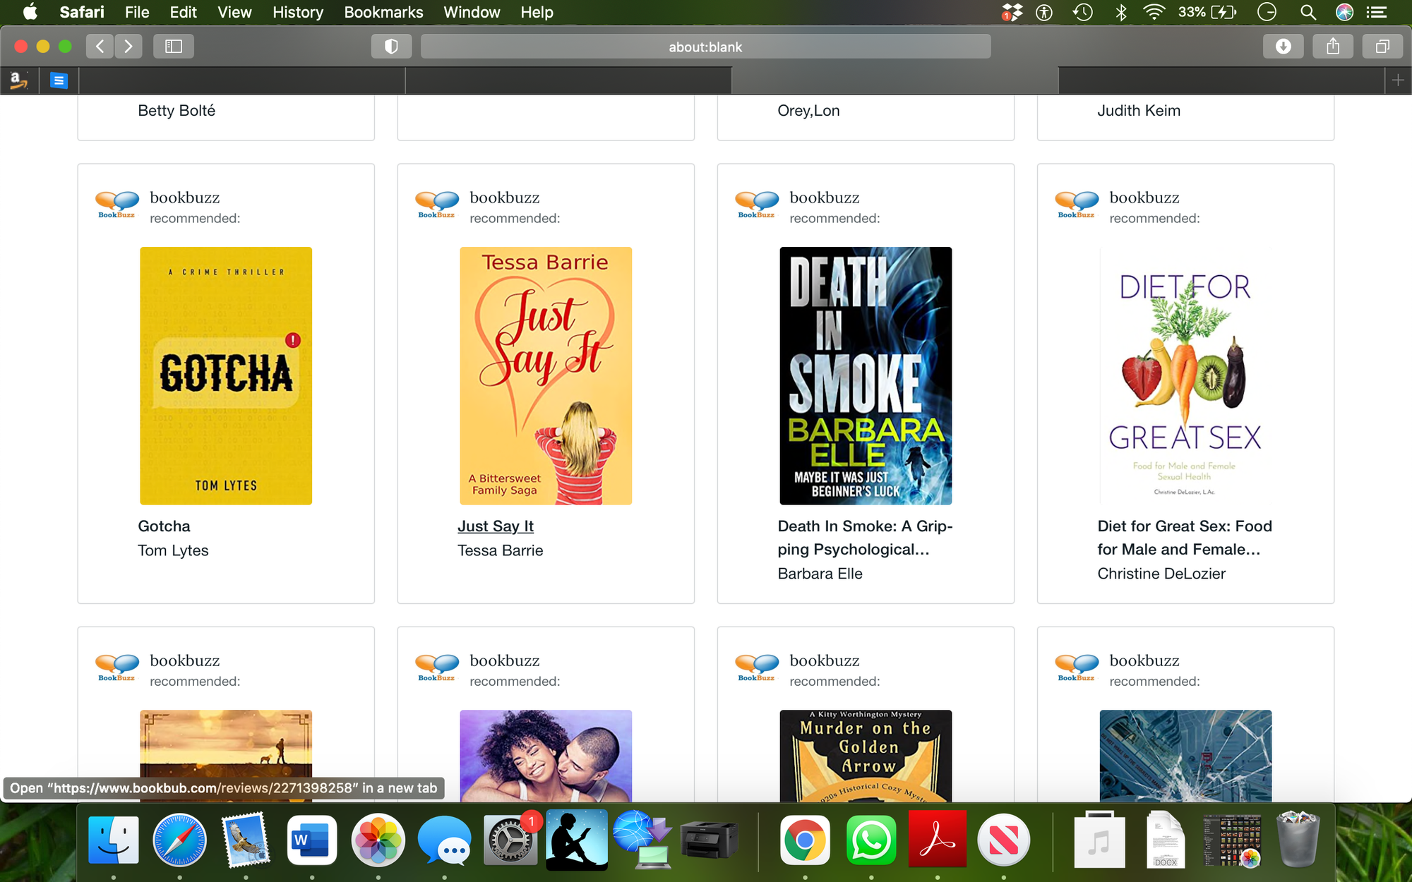Open the Apple menu

(30, 12)
